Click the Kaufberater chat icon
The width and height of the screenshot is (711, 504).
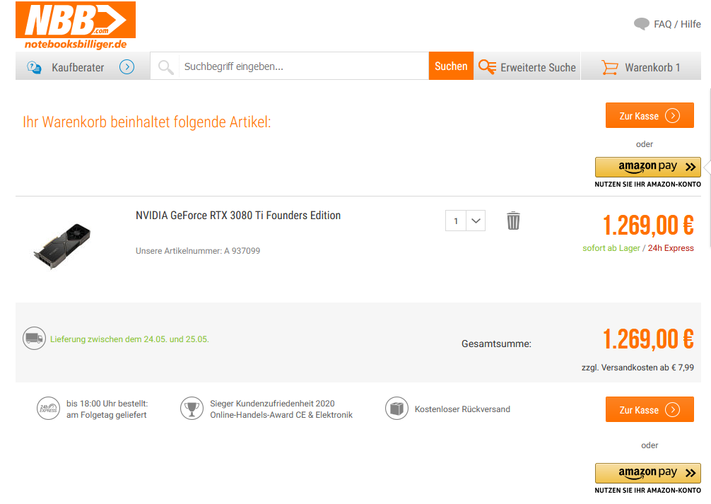[x=34, y=68]
